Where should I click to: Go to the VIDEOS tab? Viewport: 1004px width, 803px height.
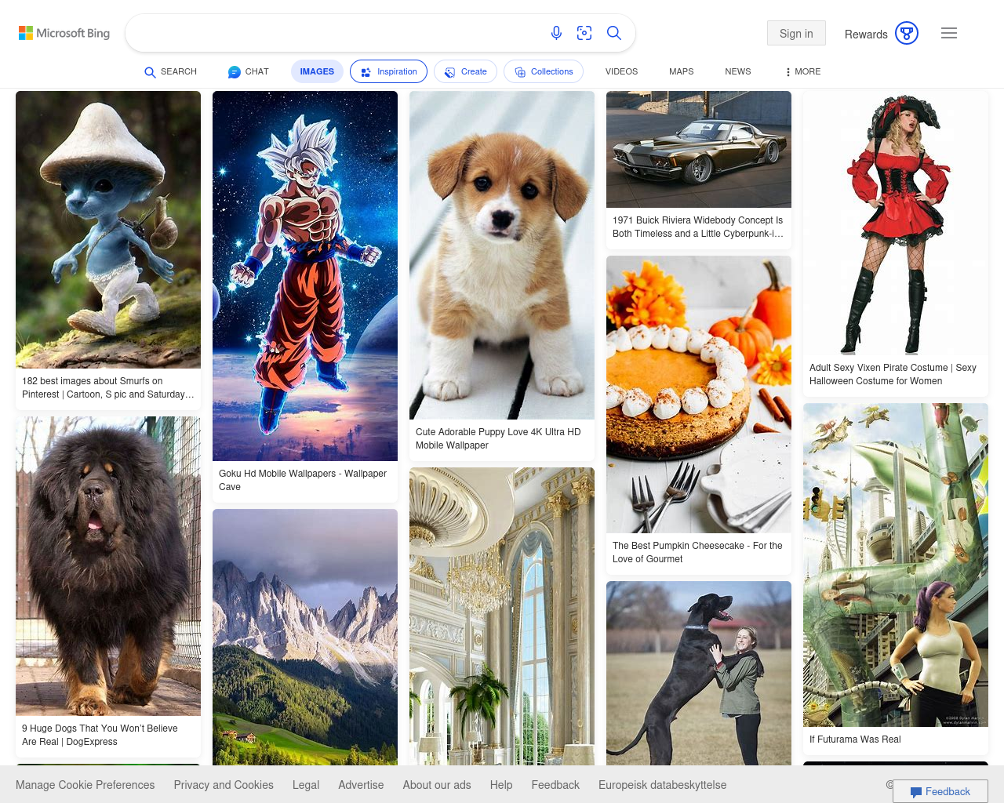pyautogui.click(x=621, y=71)
